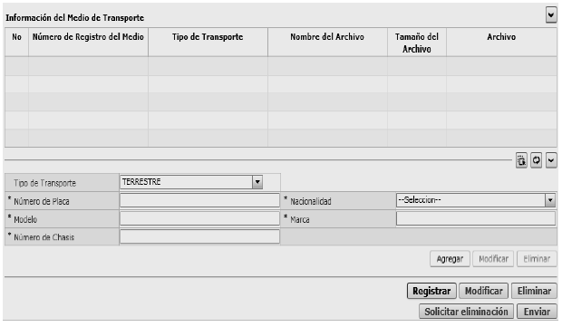562x327 pixels.
Task: Click the Número de Placa input field
Action: coord(199,200)
